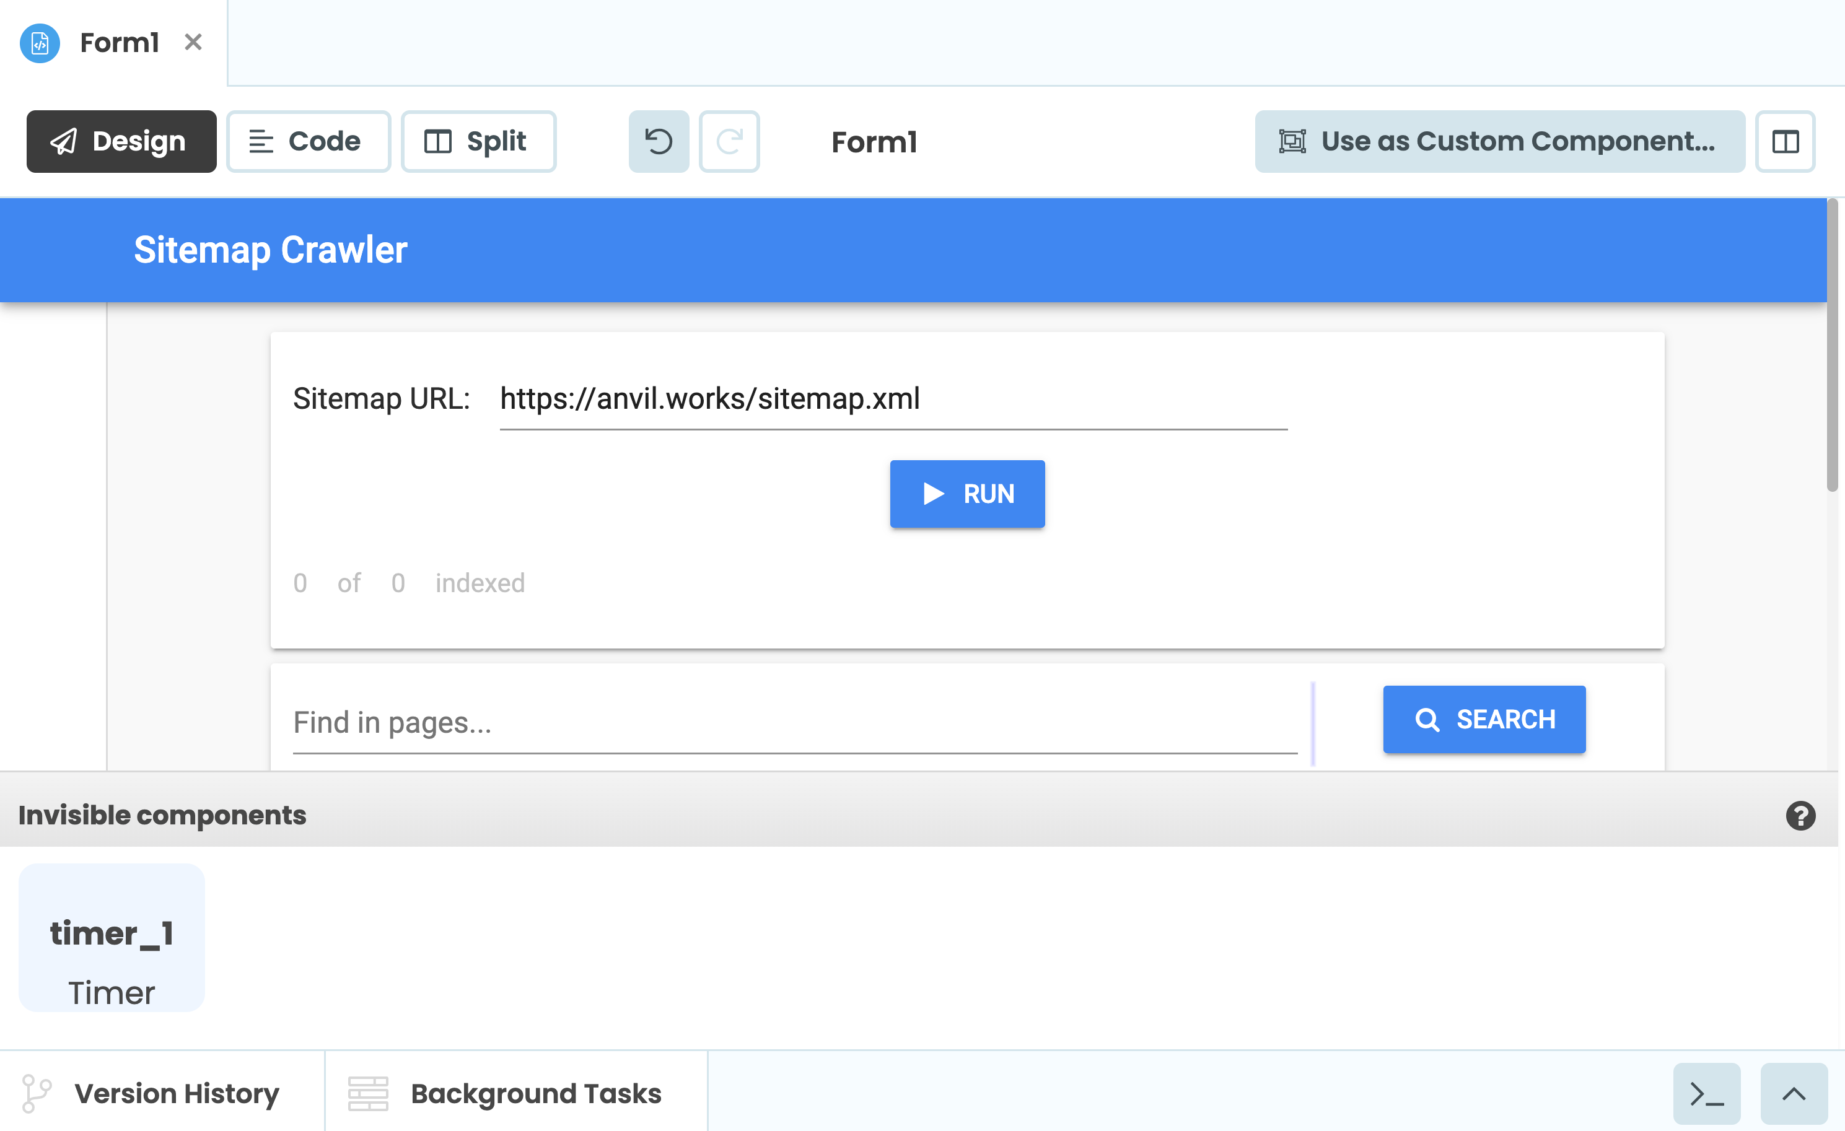This screenshot has height=1131, width=1845.
Task: Click the redo arrow icon
Action: (x=729, y=141)
